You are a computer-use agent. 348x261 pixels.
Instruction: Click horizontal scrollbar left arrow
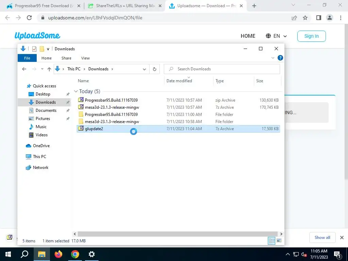coord(75,234)
